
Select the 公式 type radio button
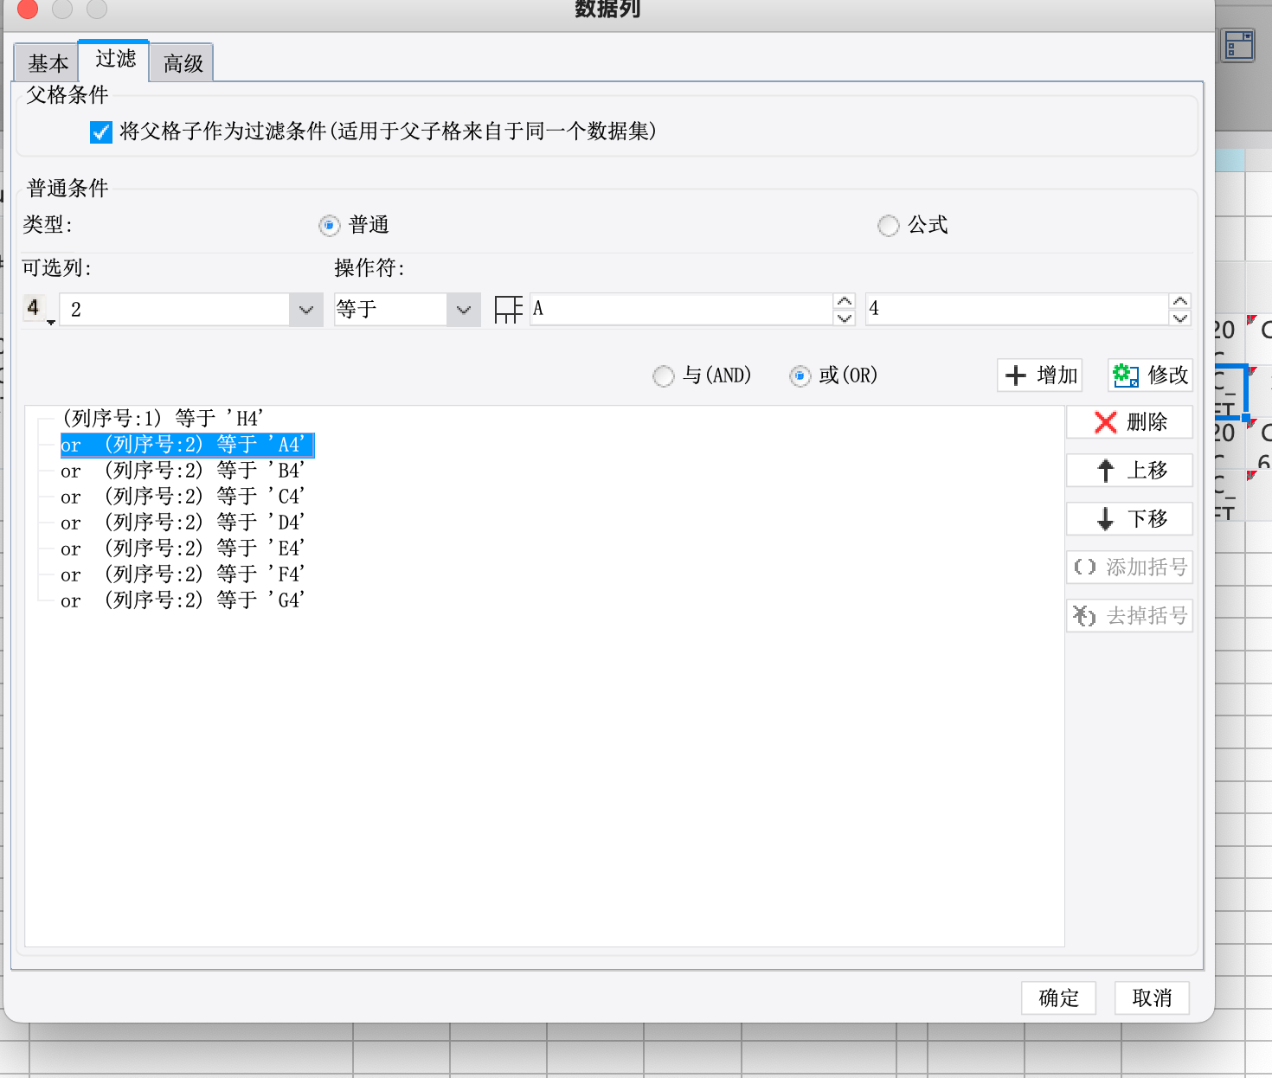pos(889,226)
